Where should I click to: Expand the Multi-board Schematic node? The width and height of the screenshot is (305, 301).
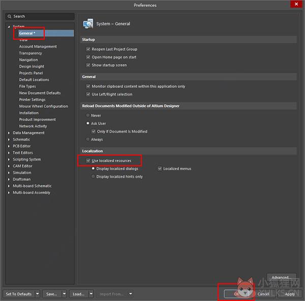(x=9, y=186)
